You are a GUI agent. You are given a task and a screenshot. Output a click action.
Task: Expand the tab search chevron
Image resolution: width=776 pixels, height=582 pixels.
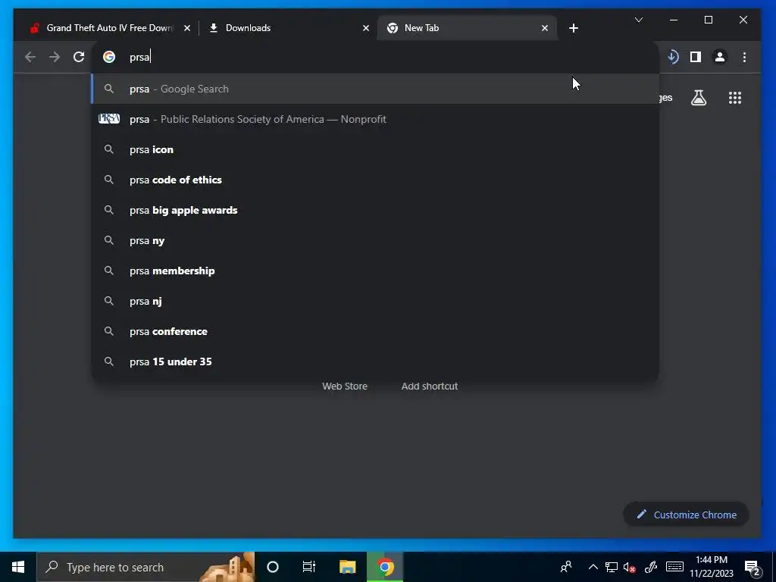point(639,20)
